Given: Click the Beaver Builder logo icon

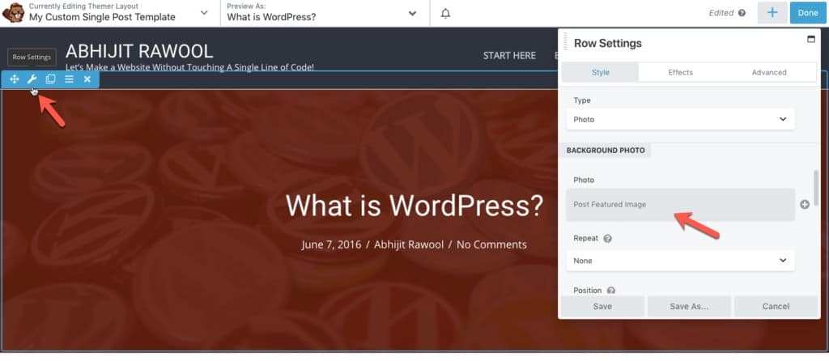Looking at the screenshot, I should click(14, 13).
